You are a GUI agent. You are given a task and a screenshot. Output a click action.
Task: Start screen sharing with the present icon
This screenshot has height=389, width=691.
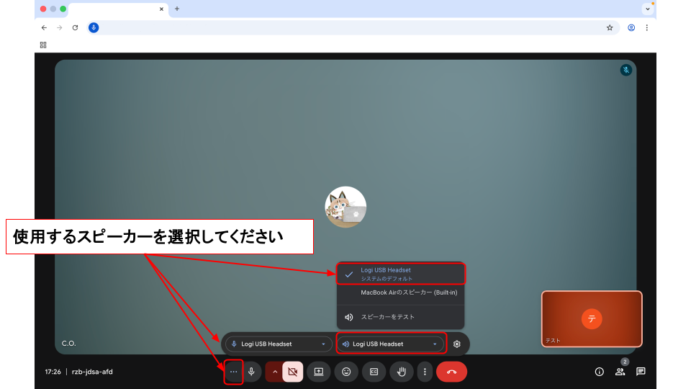pos(319,372)
